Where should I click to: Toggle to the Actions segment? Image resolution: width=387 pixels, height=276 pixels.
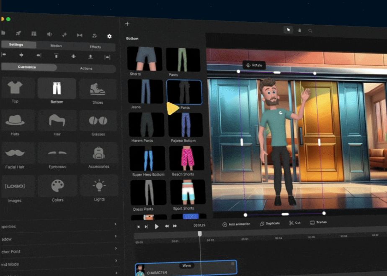pos(86,68)
